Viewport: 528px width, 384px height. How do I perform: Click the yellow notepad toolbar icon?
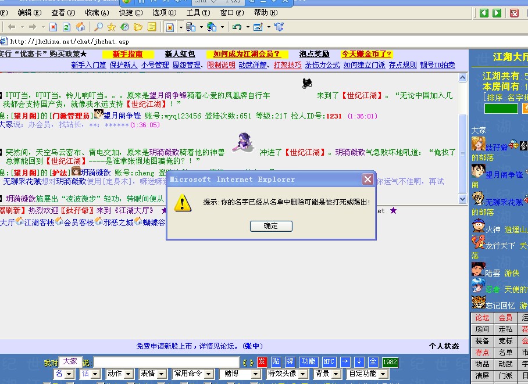tap(152, 27)
